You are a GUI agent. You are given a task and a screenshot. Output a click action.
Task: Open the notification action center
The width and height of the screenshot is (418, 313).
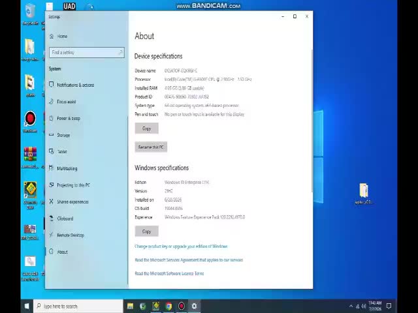(389, 306)
